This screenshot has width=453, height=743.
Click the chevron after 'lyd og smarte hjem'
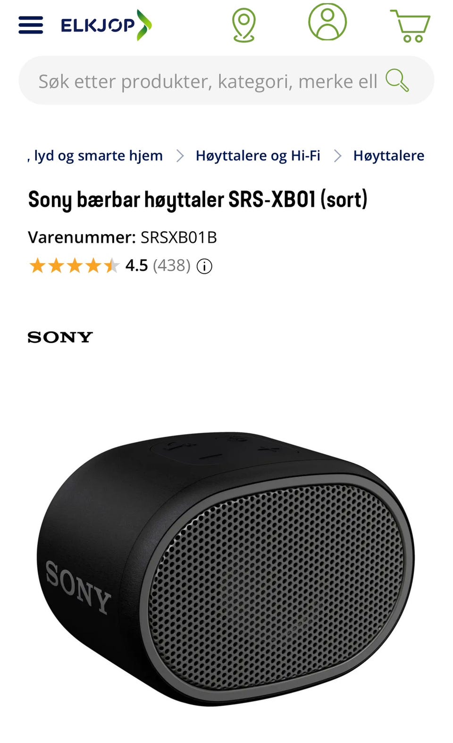click(x=180, y=156)
